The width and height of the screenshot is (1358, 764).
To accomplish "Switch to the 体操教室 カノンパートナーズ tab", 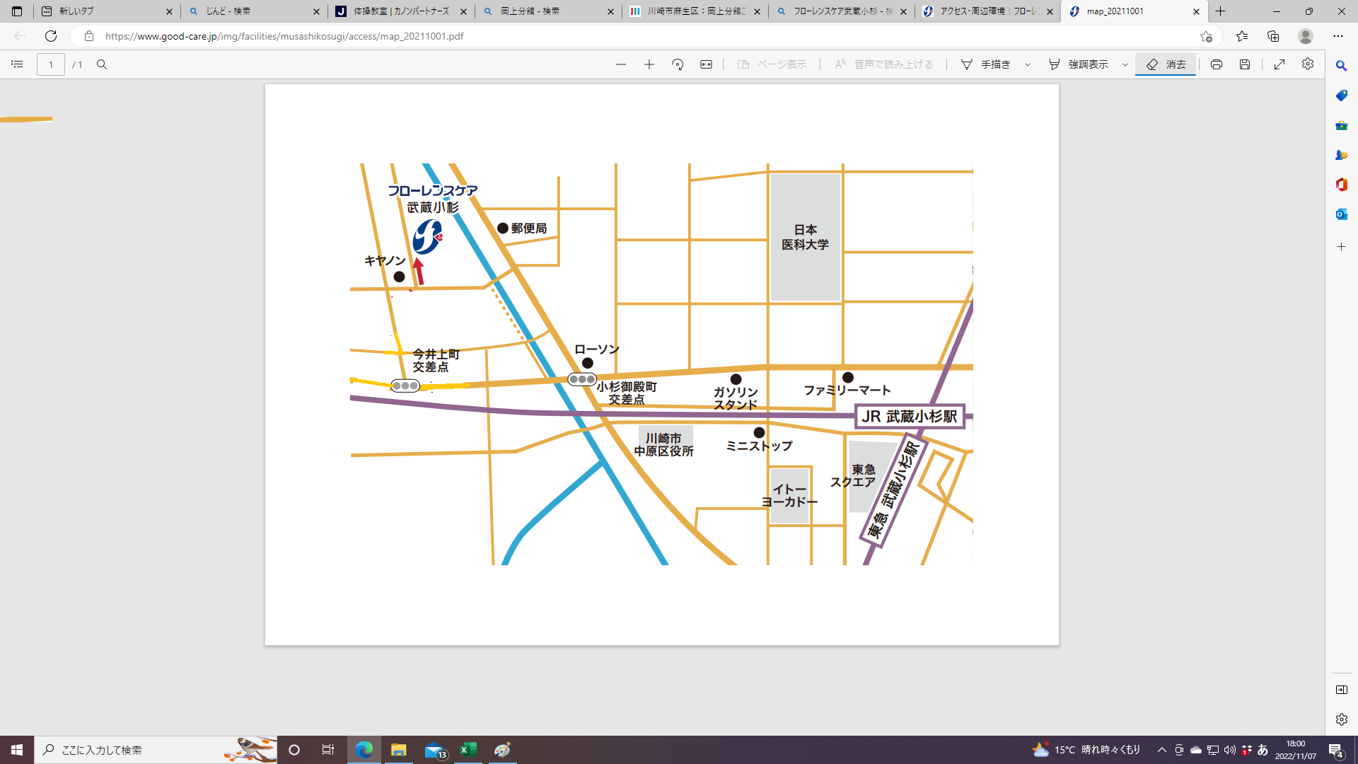I will pos(401,11).
